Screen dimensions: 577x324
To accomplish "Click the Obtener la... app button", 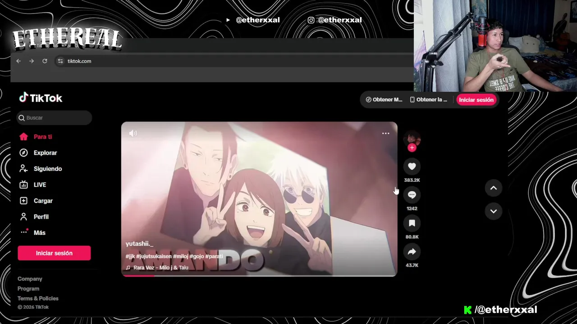I will click(429, 100).
